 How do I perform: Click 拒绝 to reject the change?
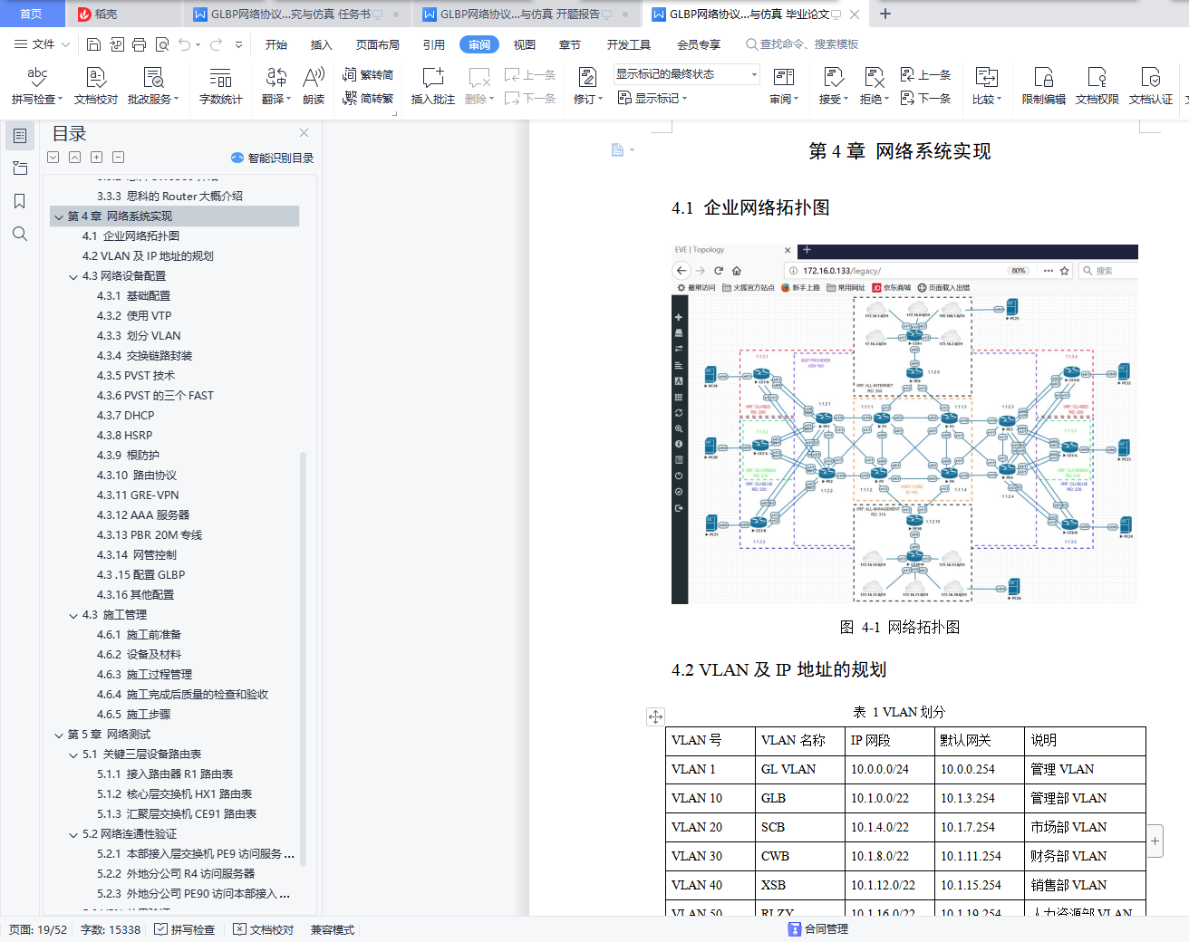(x=875, y=86)
